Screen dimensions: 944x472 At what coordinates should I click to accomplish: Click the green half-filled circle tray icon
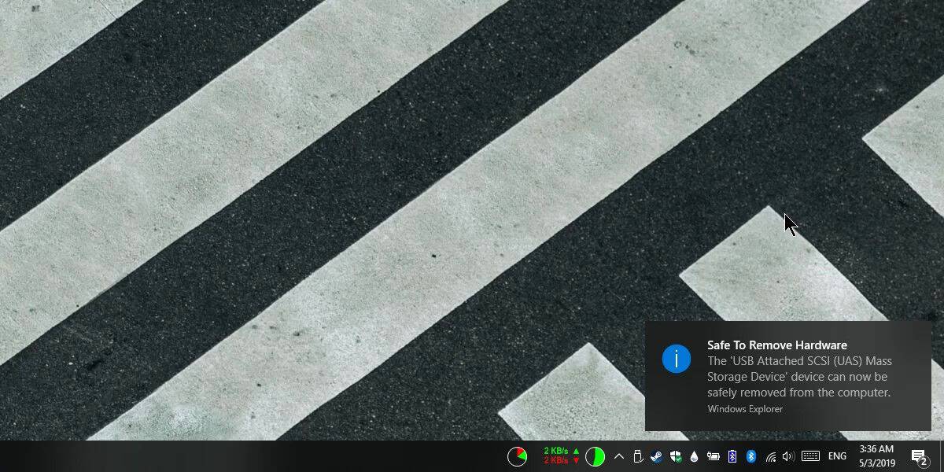pos(595,456)
